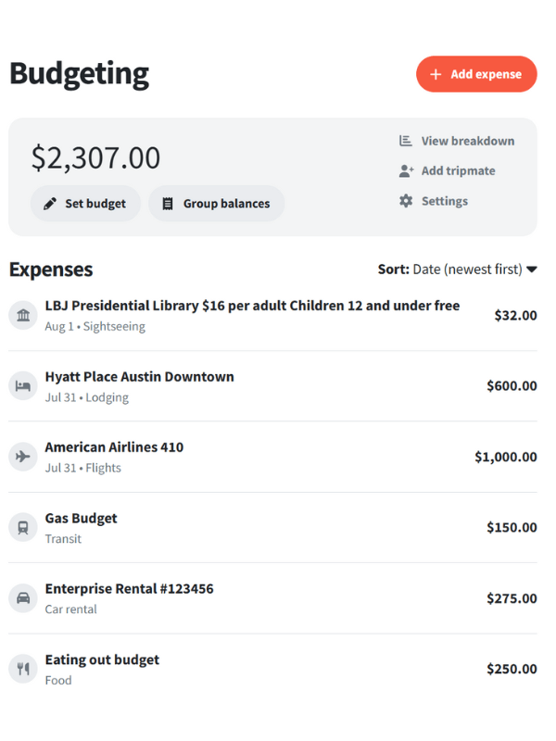Open the View breakdown link
Image resolution: width=556 pixels, height=741 pixels.
point(467,141)
